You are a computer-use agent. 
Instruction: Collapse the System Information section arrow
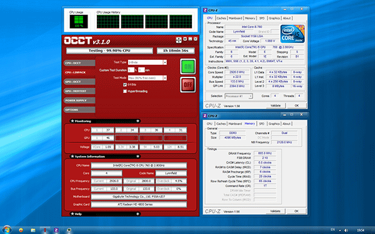(x=137, y=157)
